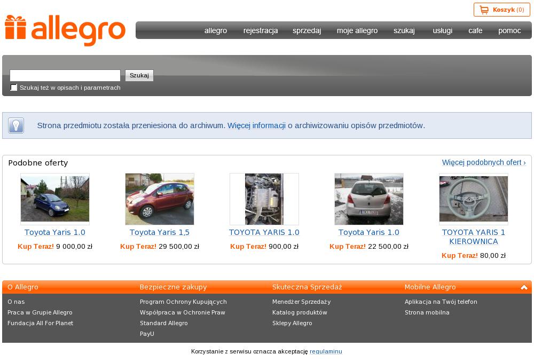Focus the search text field
The height and width of the screenshot is (362, 534).
tap(65, 75)
